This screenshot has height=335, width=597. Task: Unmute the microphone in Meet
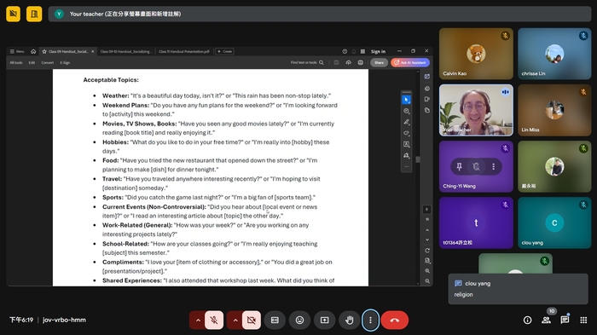click(x=214, y=321)
